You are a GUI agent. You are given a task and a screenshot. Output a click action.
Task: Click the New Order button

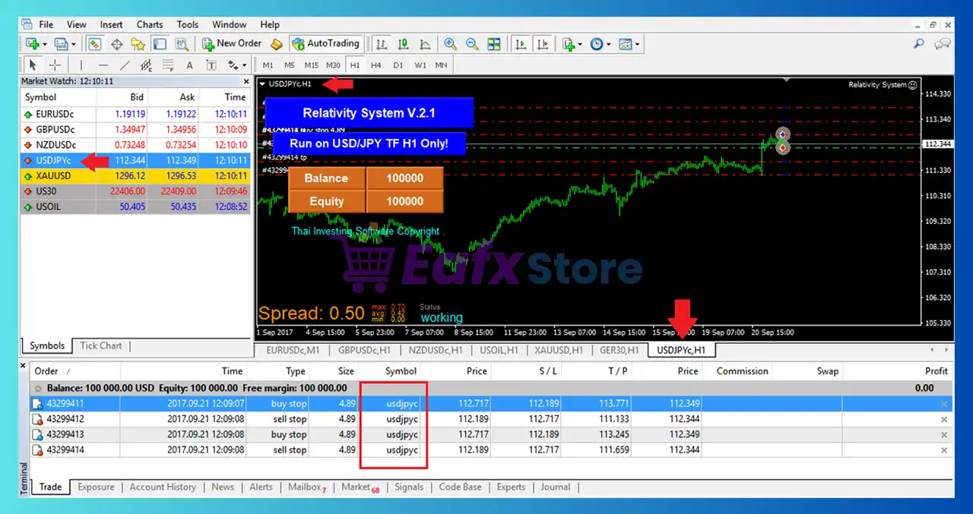tap(232, 43)
